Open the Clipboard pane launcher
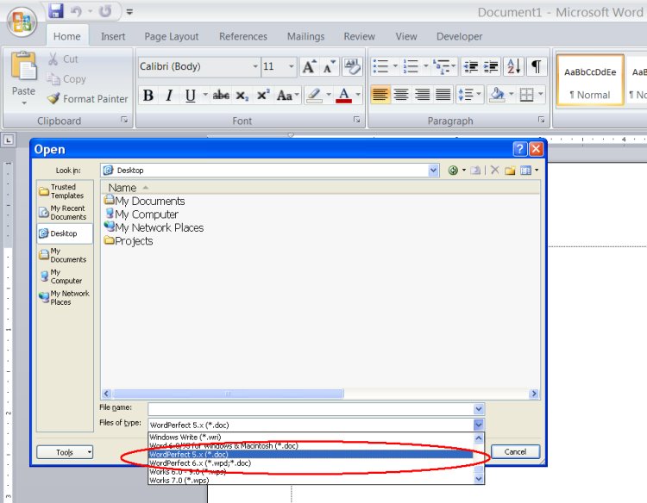647x503 pixels. pyautogui.click(x=124, y=120)
